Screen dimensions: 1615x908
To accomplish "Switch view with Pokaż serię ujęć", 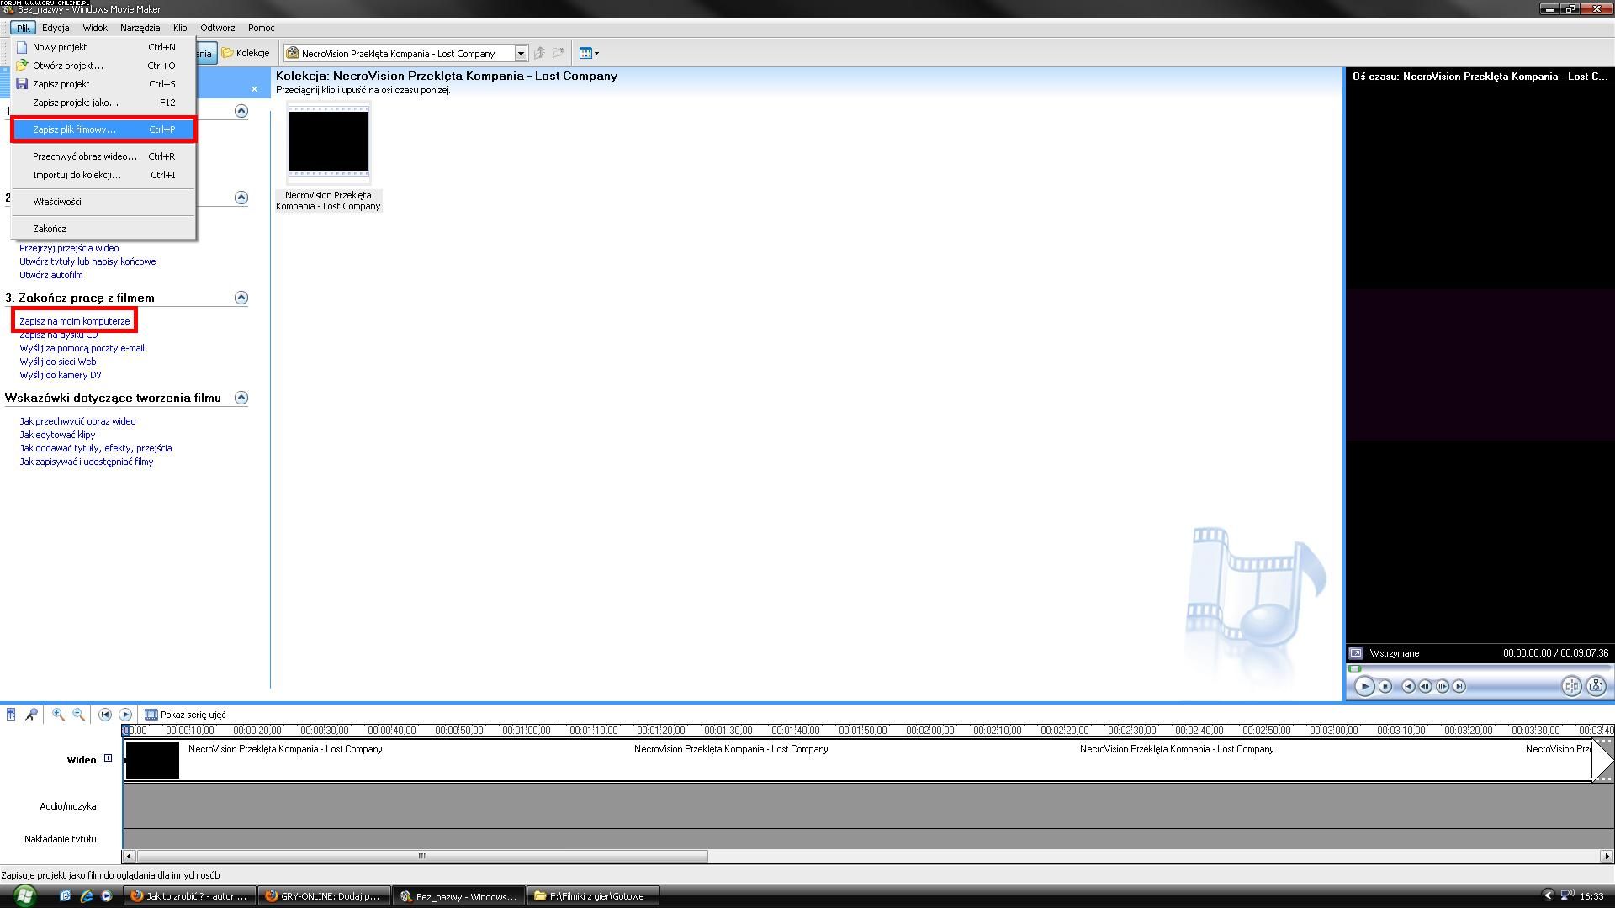I will coord(185,715).
